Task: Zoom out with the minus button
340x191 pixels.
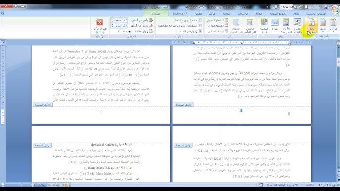Action: click(33, 185)
